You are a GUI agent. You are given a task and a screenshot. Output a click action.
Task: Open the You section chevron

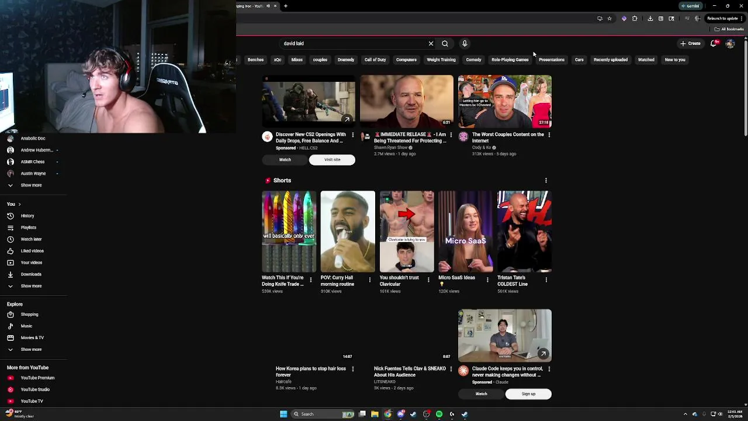(x=19, y=204)
